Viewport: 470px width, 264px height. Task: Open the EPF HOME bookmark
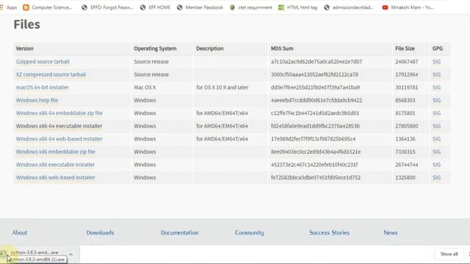click(x=155, y=7)
